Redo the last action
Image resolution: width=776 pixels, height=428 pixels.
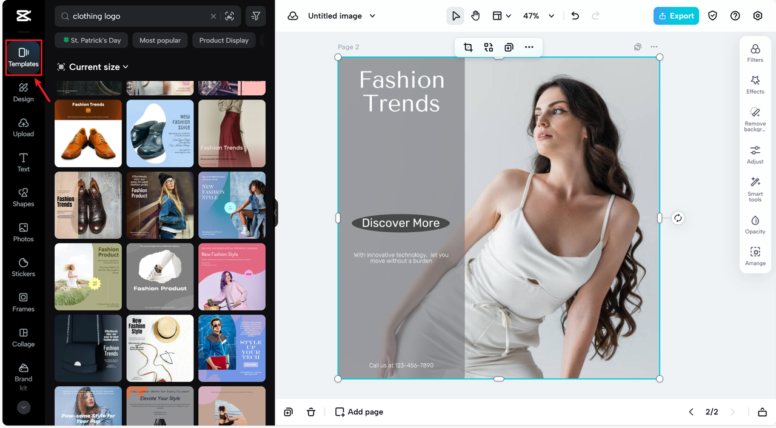pos(595,16)
